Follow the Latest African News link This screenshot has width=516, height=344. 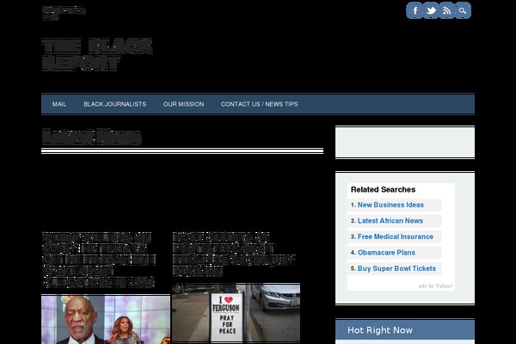coord(390,220)
